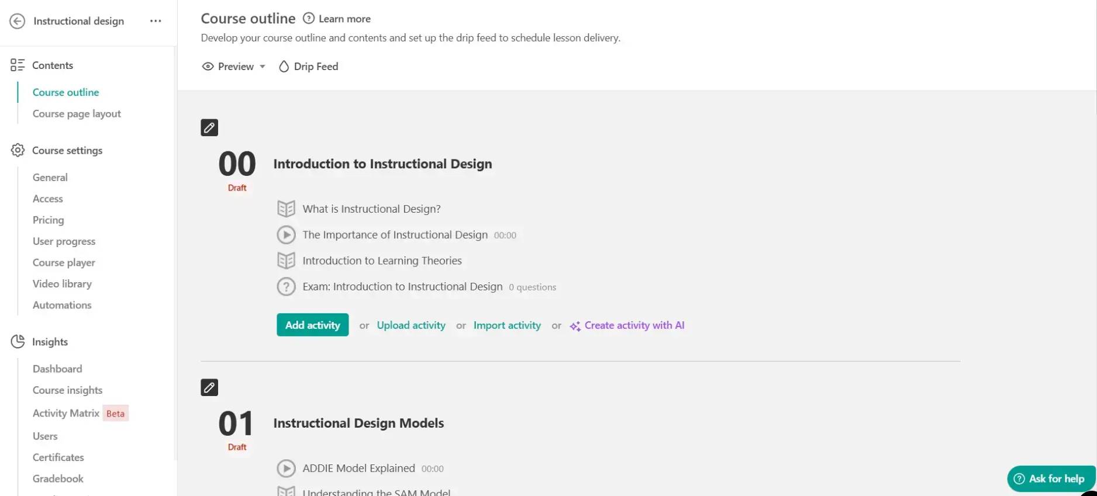
Task: Open the three-dots menu for Instructional design
Action: pos(156,21)
